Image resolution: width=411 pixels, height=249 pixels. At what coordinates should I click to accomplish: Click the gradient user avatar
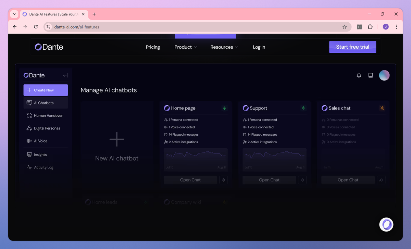pos(384,75)
